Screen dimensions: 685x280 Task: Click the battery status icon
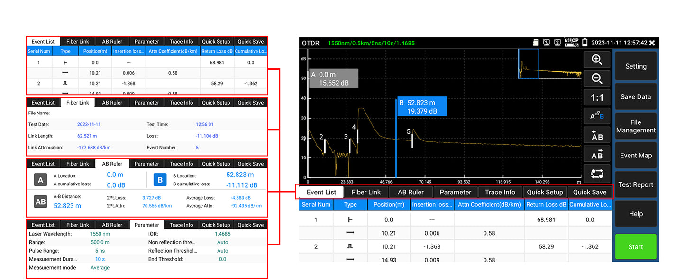585,43
